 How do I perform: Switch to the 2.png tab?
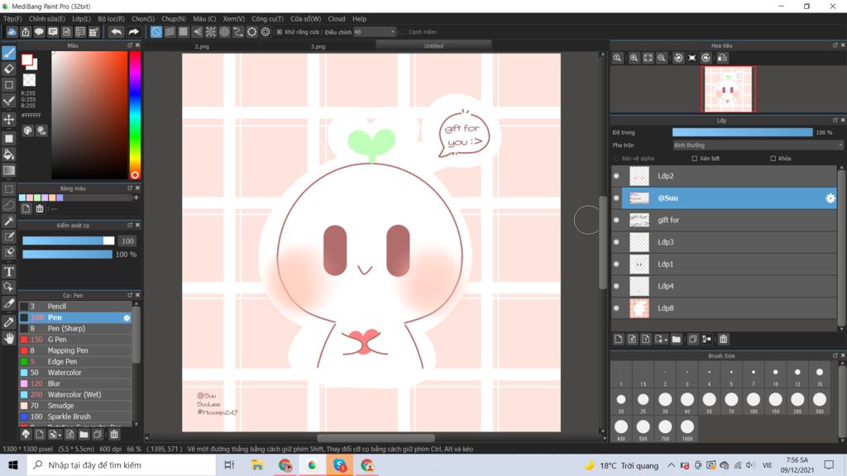click(202, 46)
